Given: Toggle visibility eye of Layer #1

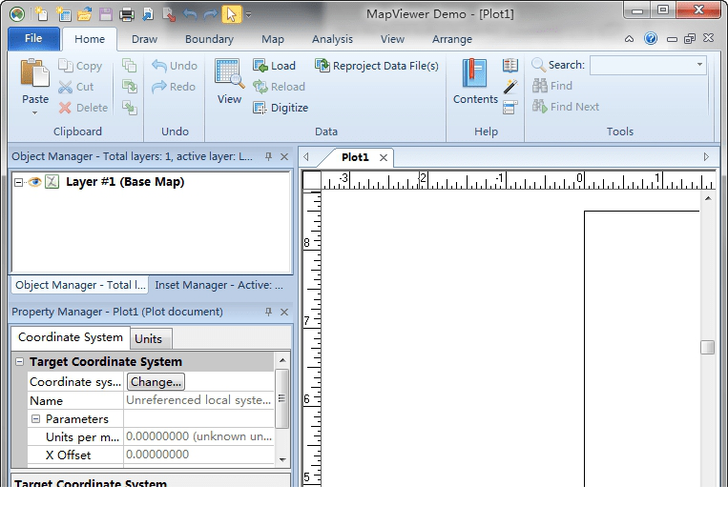Looking at the screenshot, I should (x=35, y=182).
